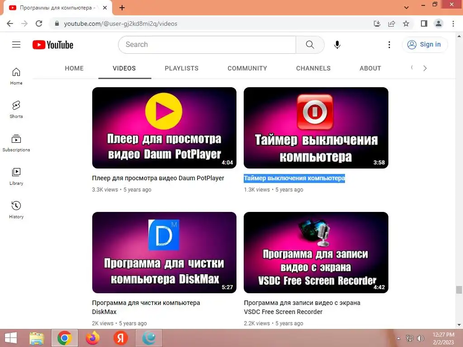Click title Плеер для просмотра видео Daum PotPlayer
463x347 pixels.
point(158,178)
